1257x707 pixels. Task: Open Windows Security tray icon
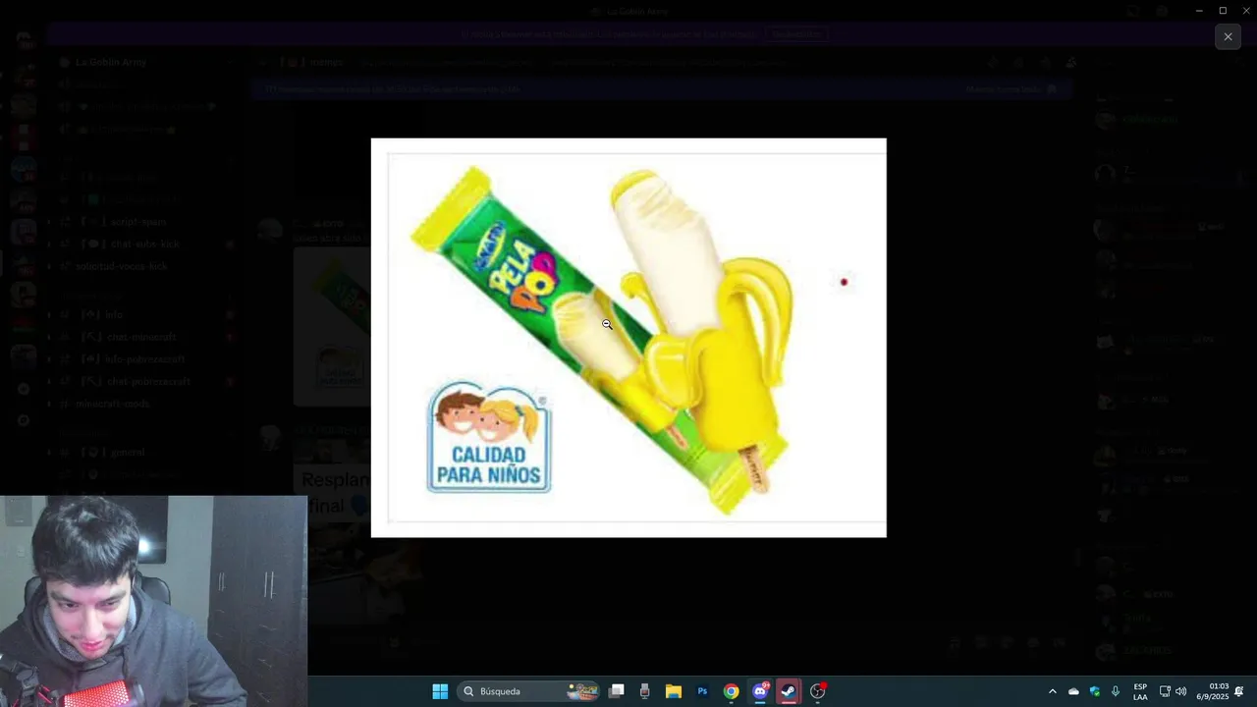(1094, 691)
